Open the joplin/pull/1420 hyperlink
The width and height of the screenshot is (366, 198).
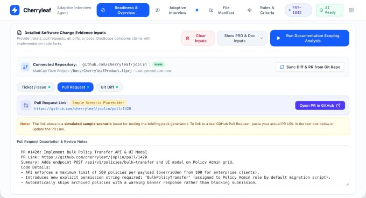click(83, 108)
